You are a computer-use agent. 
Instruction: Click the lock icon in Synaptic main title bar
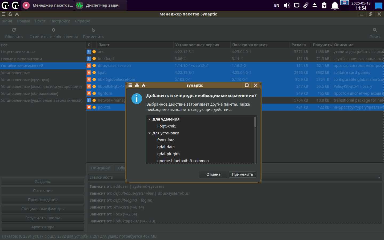click(10, 14)
